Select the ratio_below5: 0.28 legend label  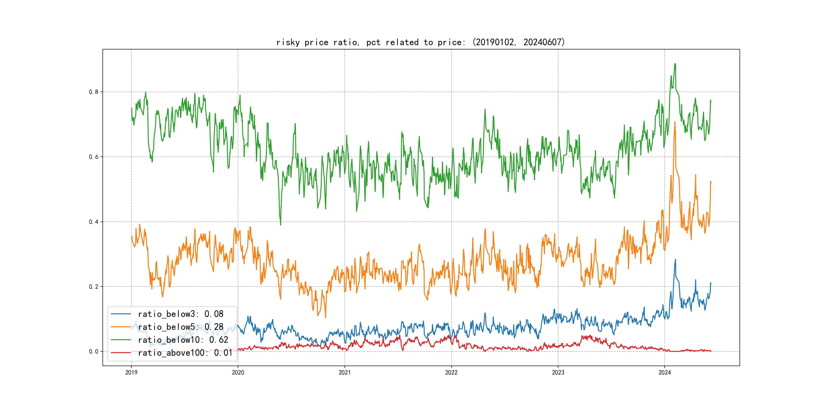click(x=181, y=327)
